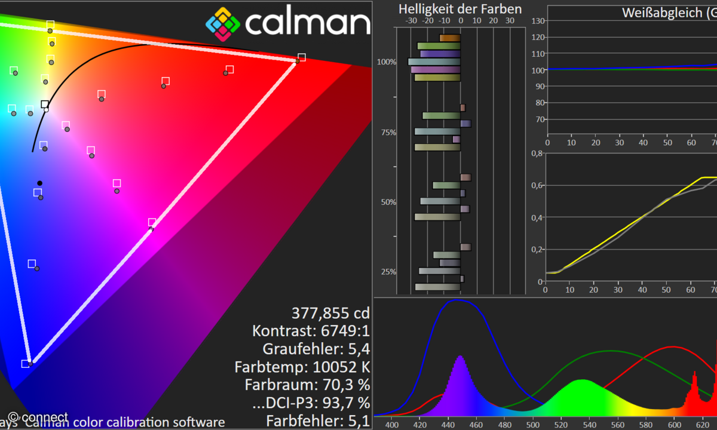Screen dimensions: 717x430
Task: Click the 0,4 label on gamma chart
Action: (x=537, y=217)
